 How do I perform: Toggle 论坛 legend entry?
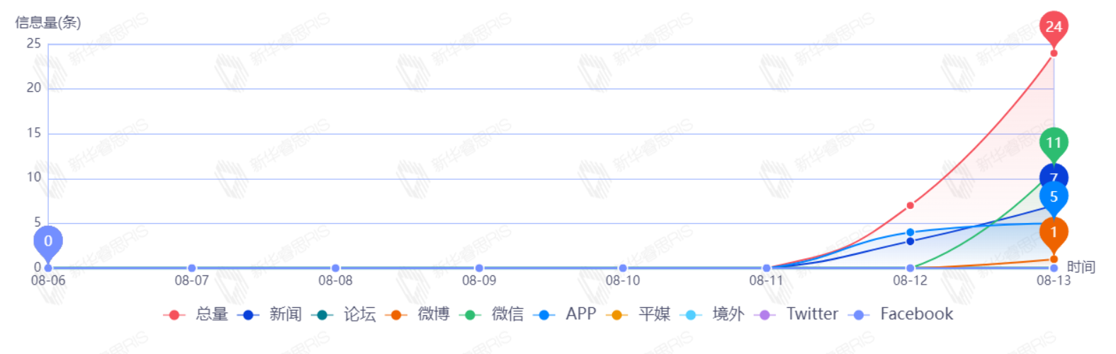coord(345,314)
